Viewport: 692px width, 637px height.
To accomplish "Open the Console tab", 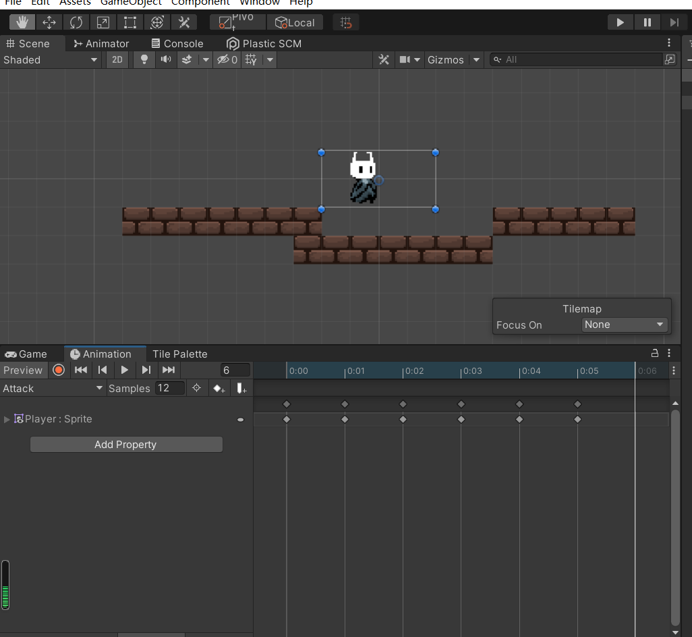I will click(177, 44).
